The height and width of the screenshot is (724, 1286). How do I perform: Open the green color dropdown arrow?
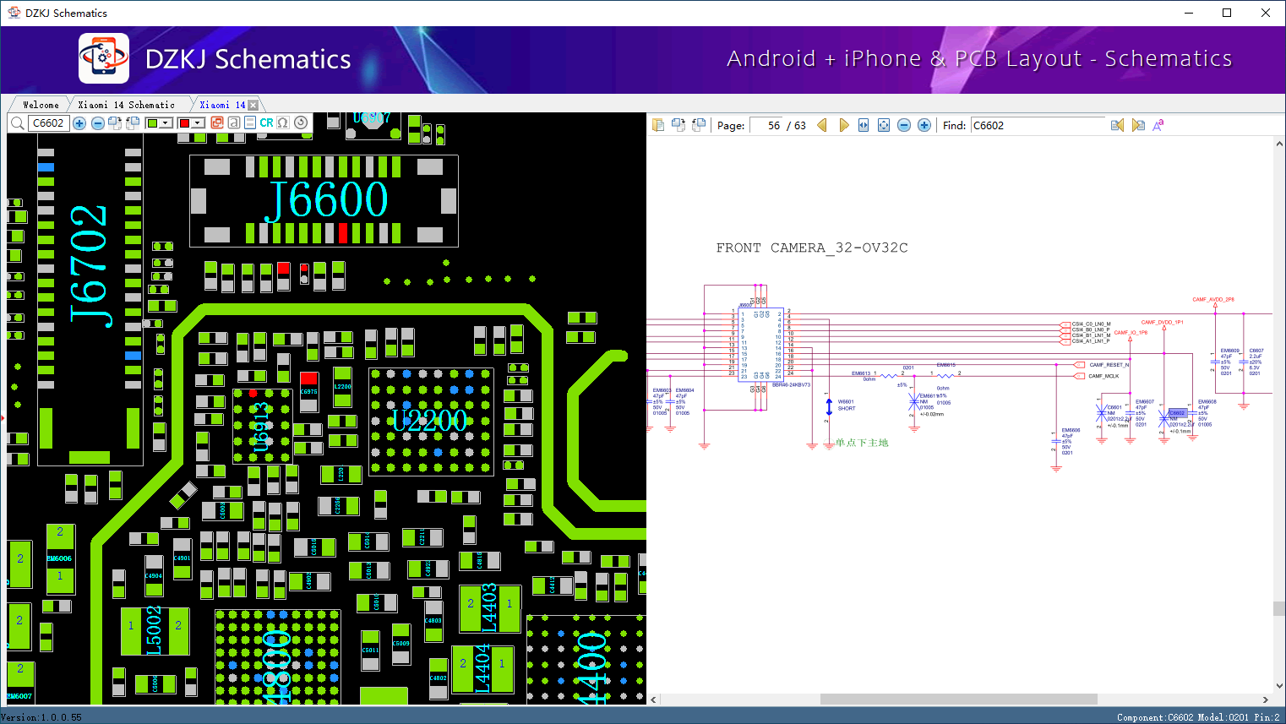[x=166, y=123]
